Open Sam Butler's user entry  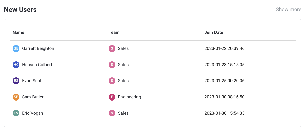point(33,97)
